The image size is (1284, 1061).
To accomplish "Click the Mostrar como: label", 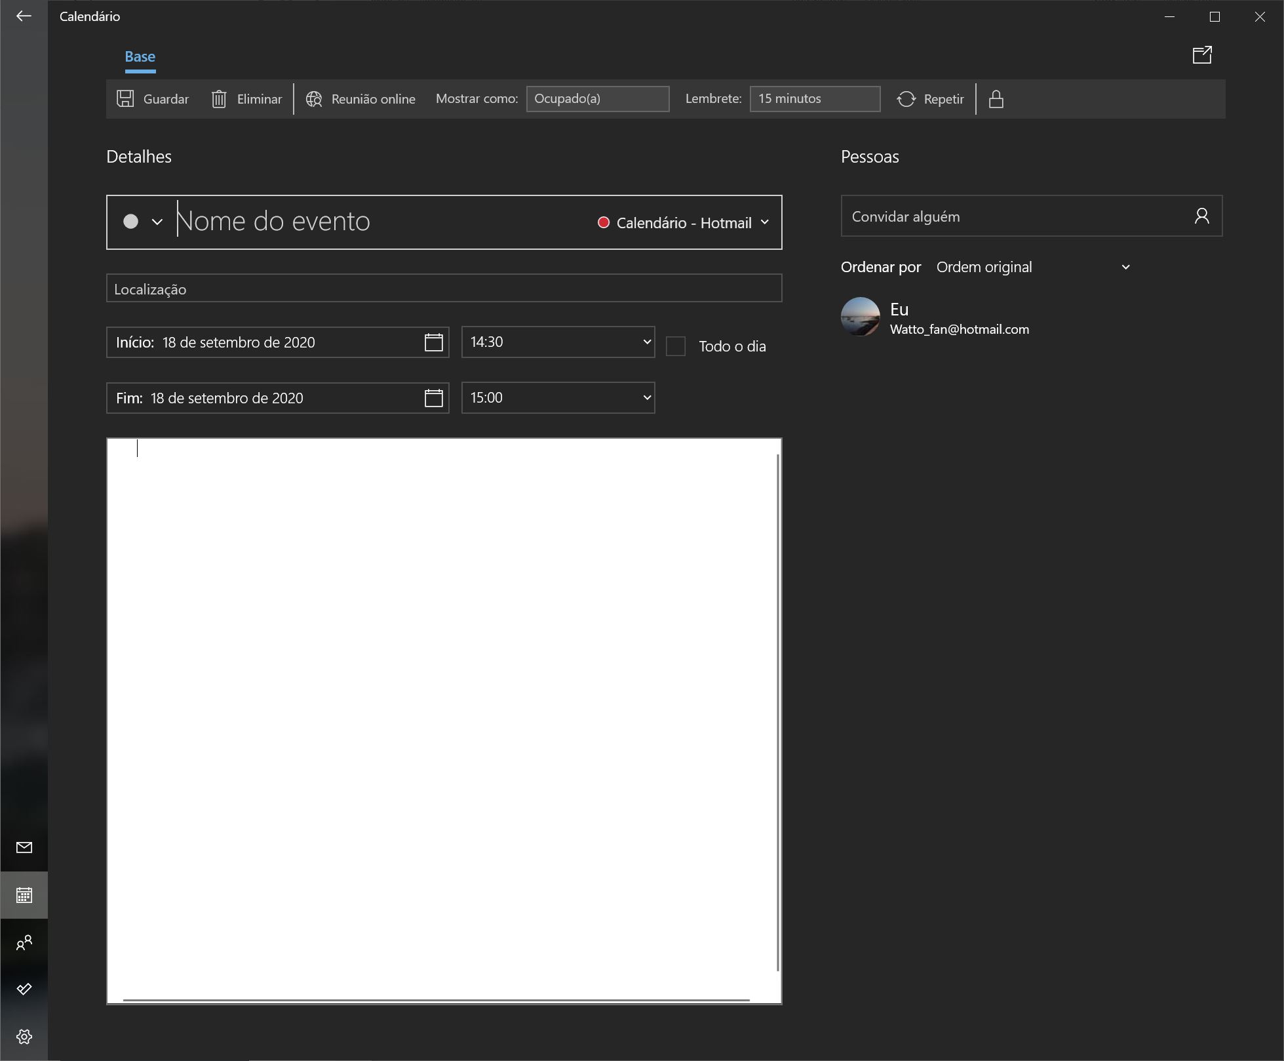I will tap(477, 98).
